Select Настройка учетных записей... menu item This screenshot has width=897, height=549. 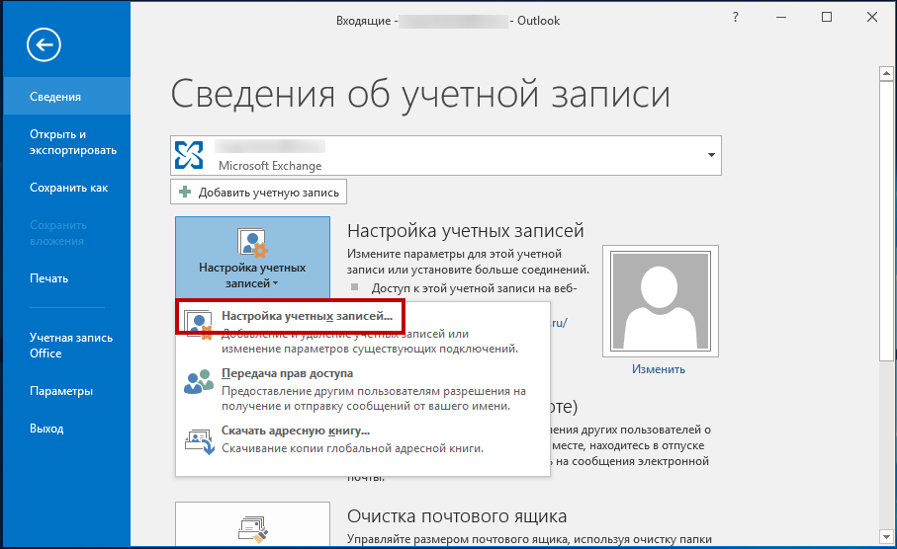(363, 332)
